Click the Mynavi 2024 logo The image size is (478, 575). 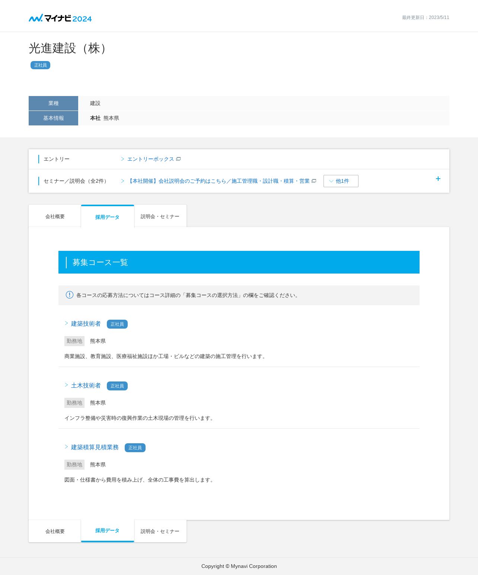coord(60,18)
